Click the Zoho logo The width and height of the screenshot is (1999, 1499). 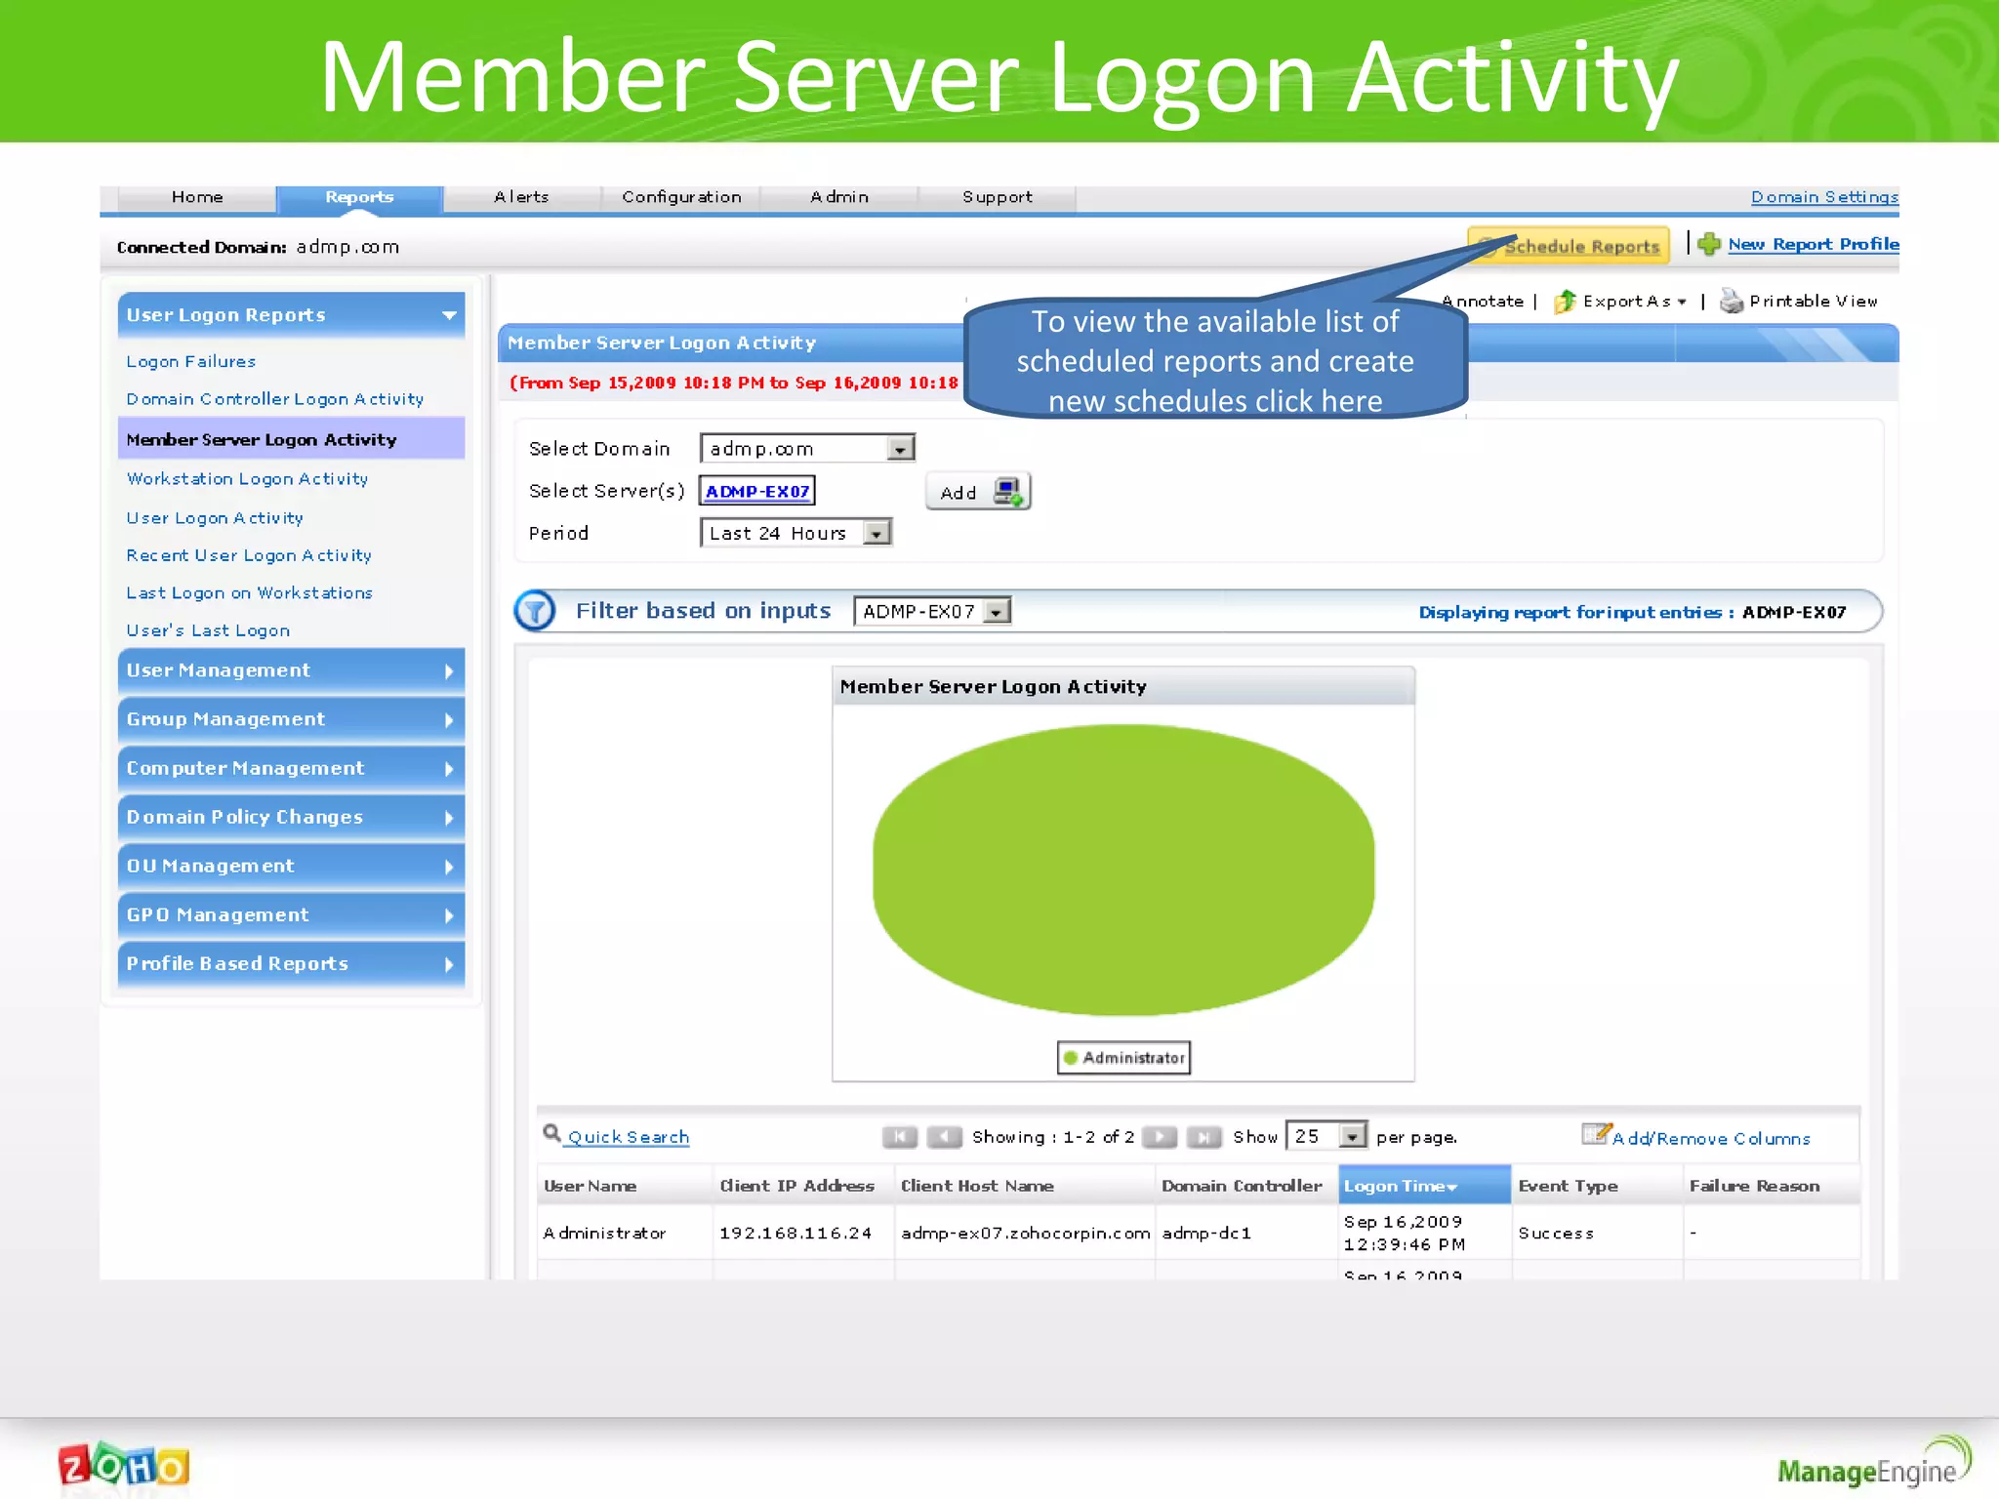(x=123, y=1466)
